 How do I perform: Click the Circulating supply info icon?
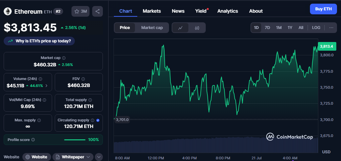point(93,120)
